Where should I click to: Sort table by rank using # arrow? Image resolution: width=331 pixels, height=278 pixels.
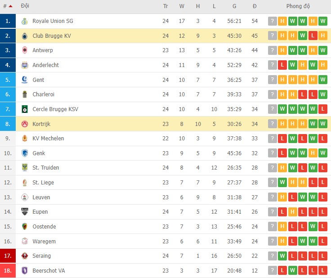pyautogui.click(x=8, y=6)
